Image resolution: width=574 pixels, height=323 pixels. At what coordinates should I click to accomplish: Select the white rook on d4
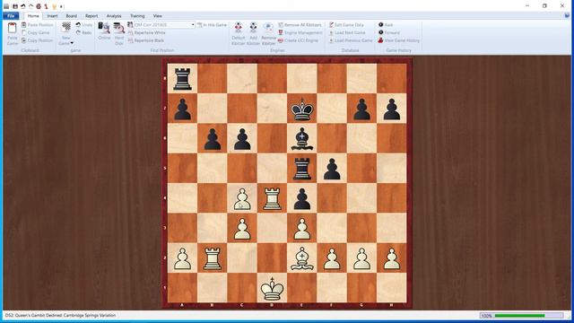coord(272,198)
